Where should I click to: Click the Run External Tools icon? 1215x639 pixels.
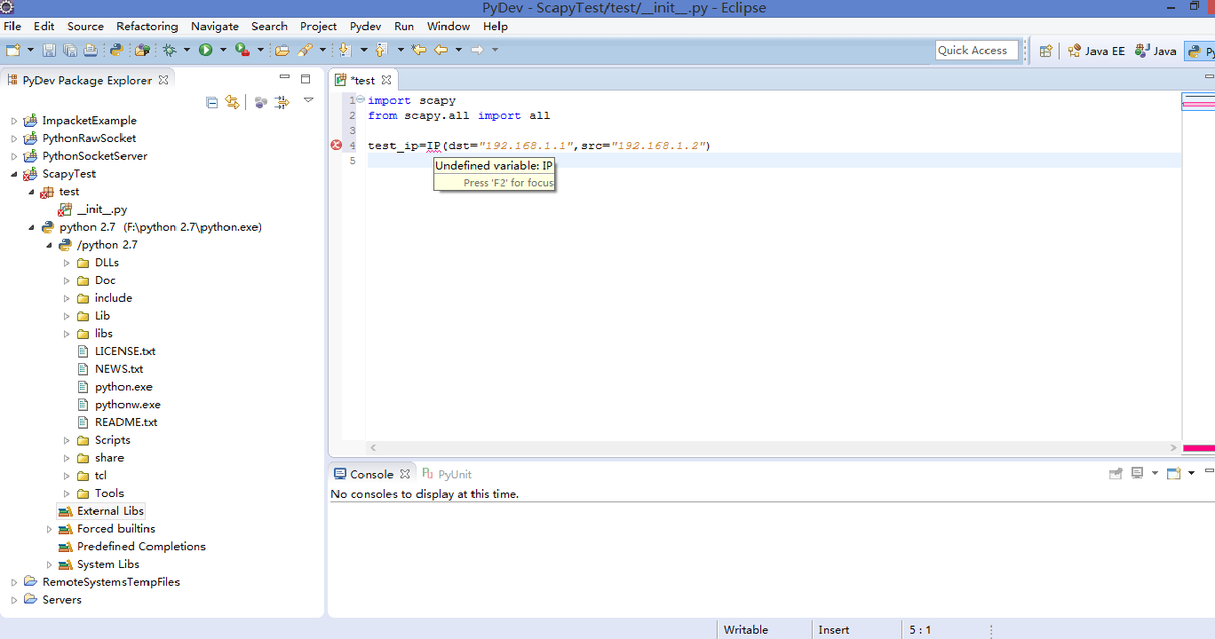click(x=242, y=50)
